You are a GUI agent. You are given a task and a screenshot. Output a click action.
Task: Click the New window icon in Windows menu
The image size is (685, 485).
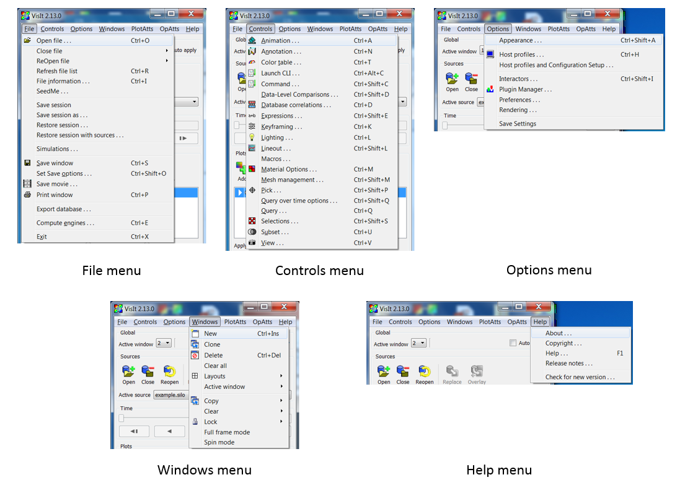coord(195,333)
